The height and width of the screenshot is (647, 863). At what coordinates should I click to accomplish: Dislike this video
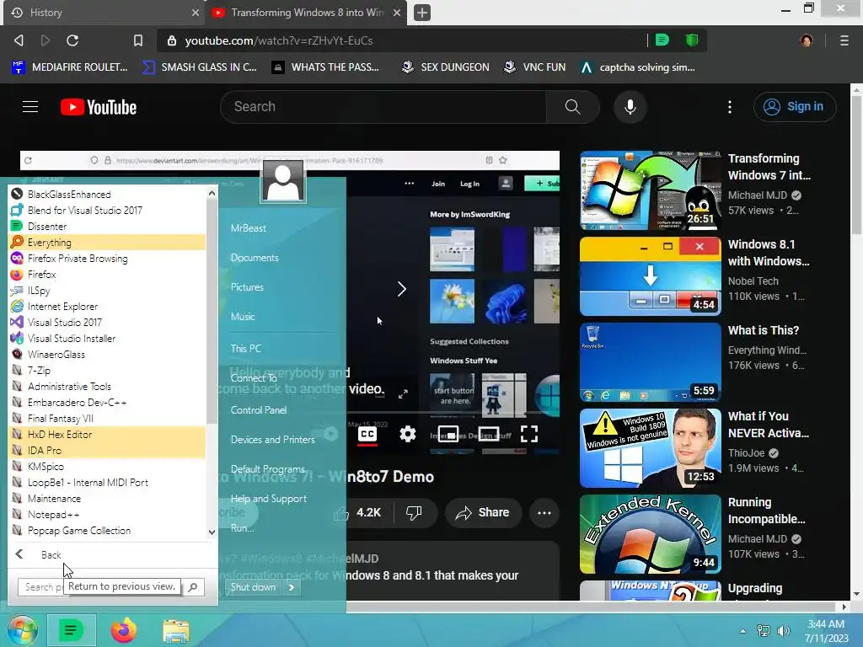click(414, 513)
